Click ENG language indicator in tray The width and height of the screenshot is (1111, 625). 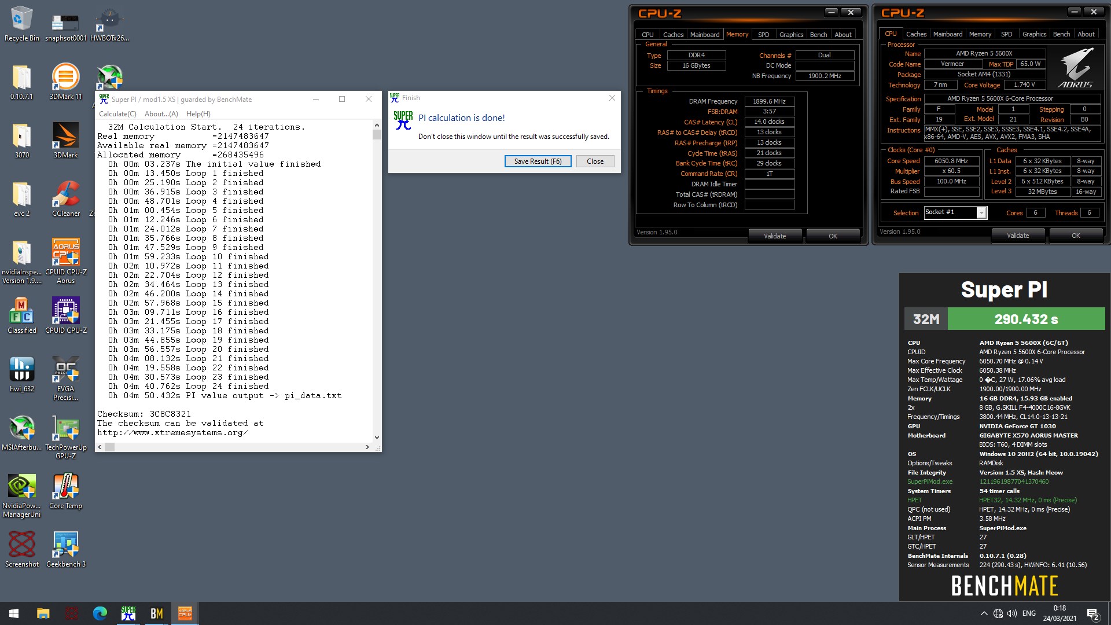(x=1029, y=613)
